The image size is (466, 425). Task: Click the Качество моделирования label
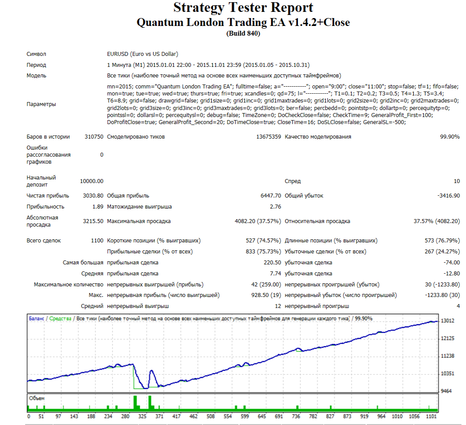coord(318,137)
